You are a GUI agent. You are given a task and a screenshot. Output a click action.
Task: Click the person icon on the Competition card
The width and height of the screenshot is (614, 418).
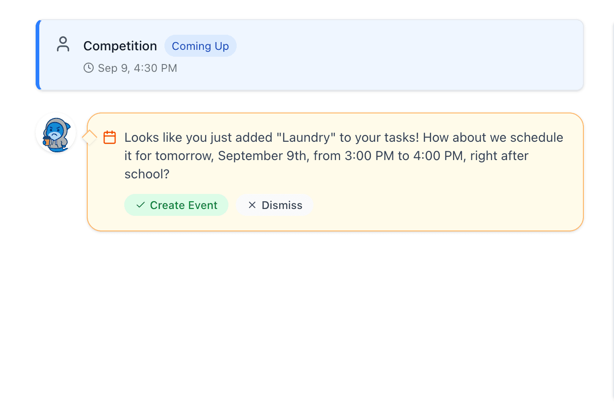click(x=63, y=44)
